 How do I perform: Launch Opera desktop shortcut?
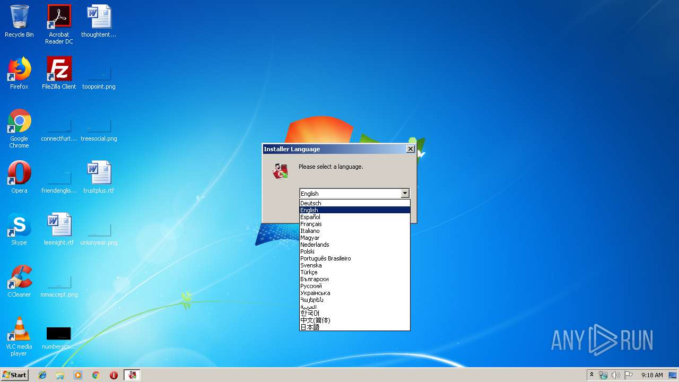(19, 177)
